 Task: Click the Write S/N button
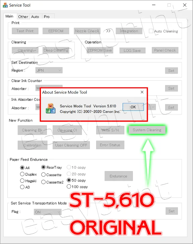point(110,130)
